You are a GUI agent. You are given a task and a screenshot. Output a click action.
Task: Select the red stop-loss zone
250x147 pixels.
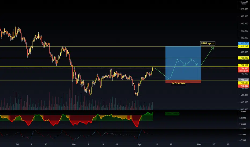(183, 82)
